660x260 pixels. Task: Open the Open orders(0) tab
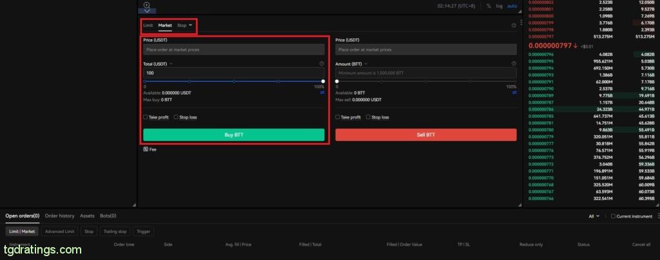[x=23, y=216]
